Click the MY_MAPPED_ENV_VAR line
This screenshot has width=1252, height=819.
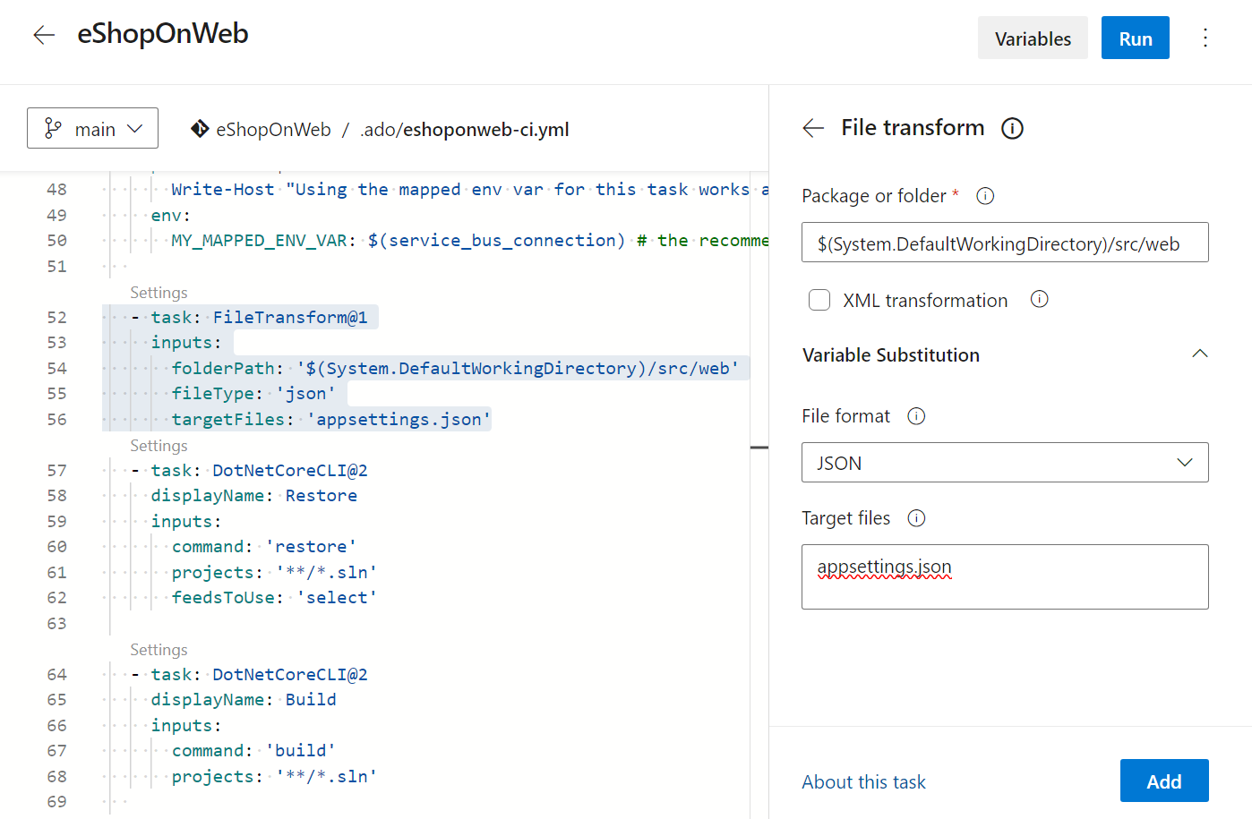tap(469, 240)
